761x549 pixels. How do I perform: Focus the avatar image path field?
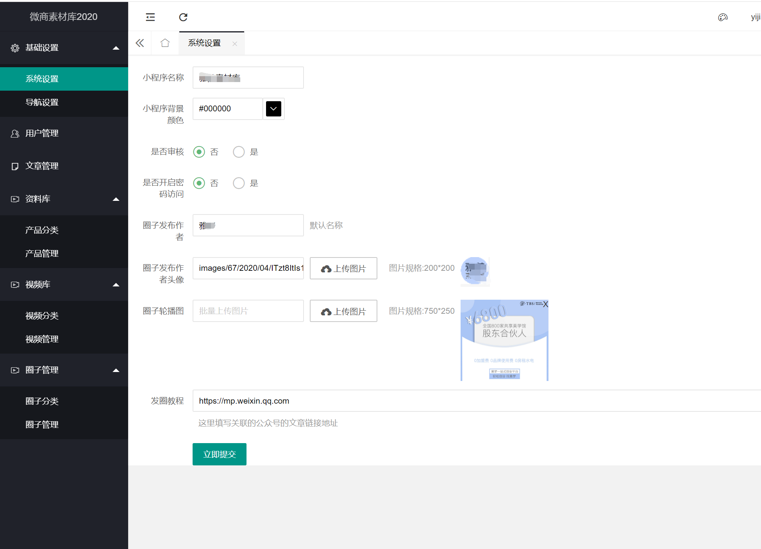click(248, 268)
